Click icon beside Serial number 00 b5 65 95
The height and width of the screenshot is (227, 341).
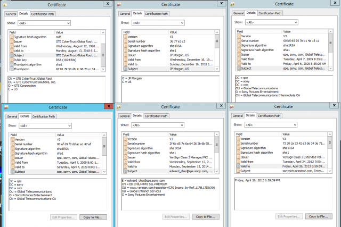[x=239, y=41]
